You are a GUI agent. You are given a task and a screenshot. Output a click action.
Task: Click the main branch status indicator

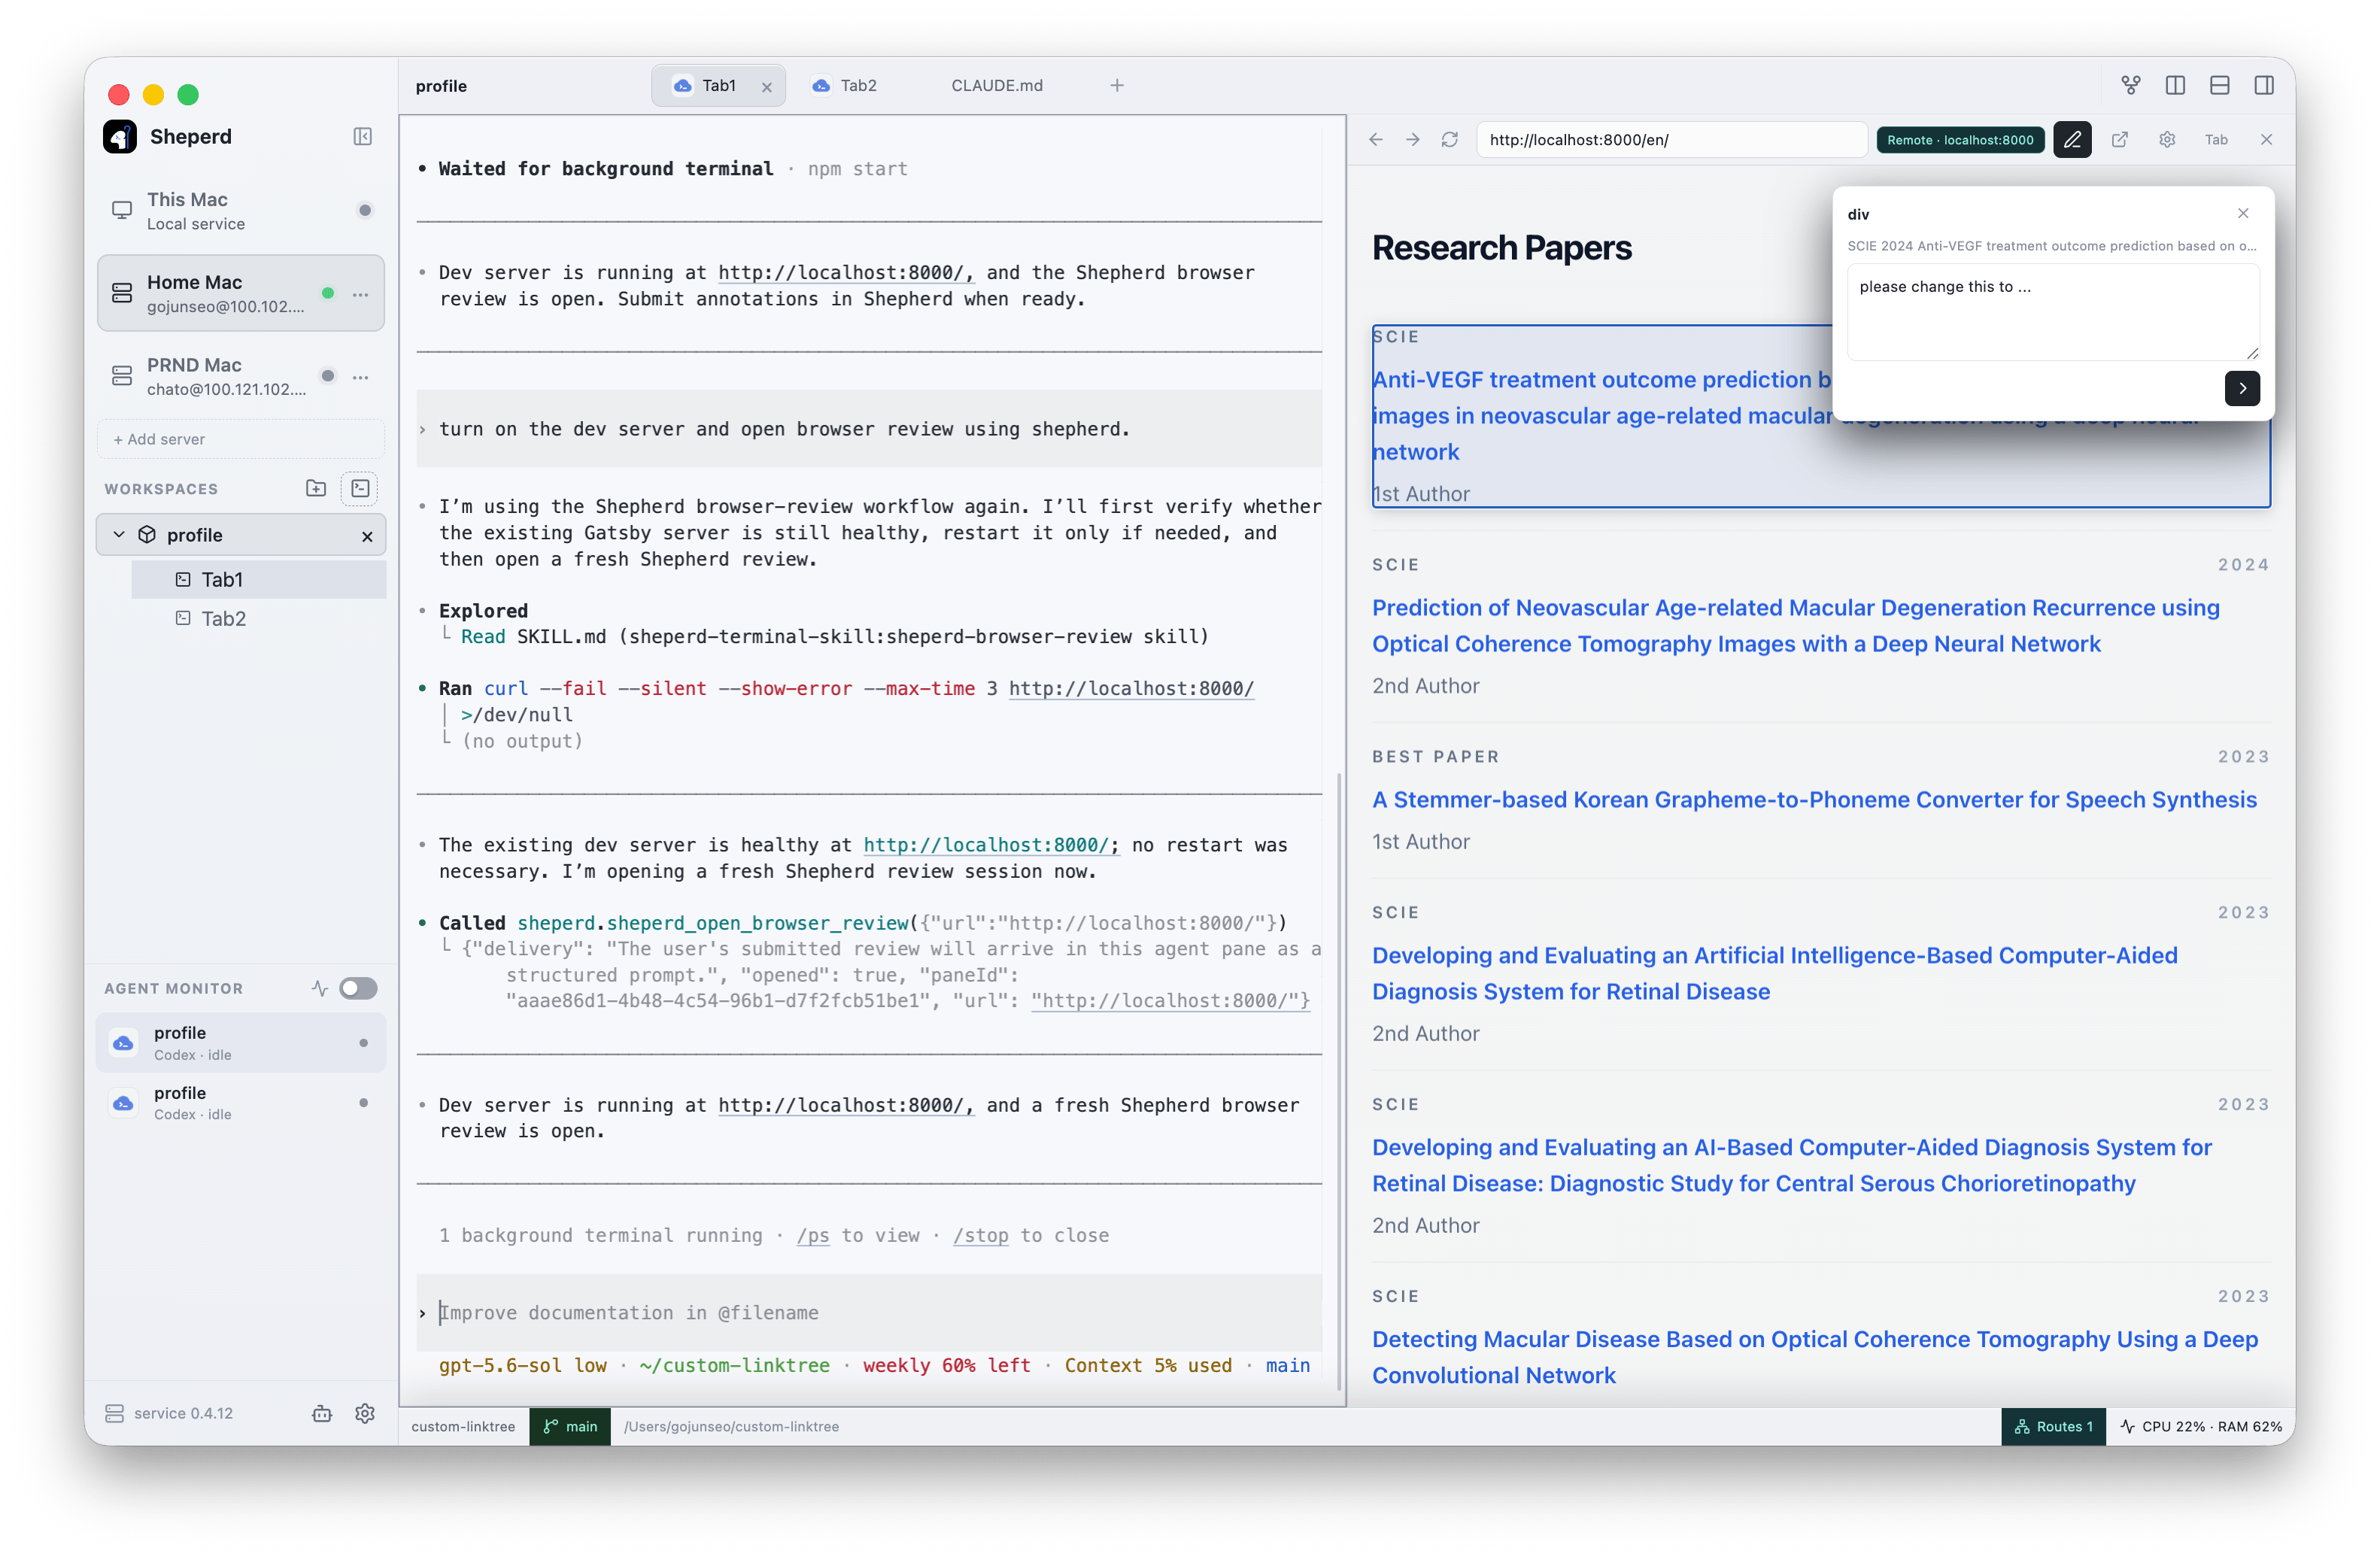click(570, 1427)
